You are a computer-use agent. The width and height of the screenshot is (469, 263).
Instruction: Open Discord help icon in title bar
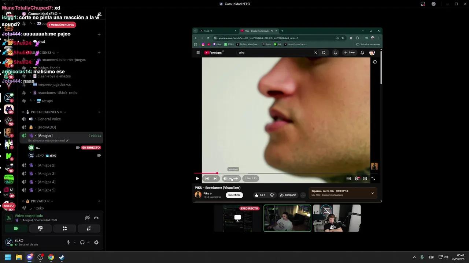pos(433,4)
